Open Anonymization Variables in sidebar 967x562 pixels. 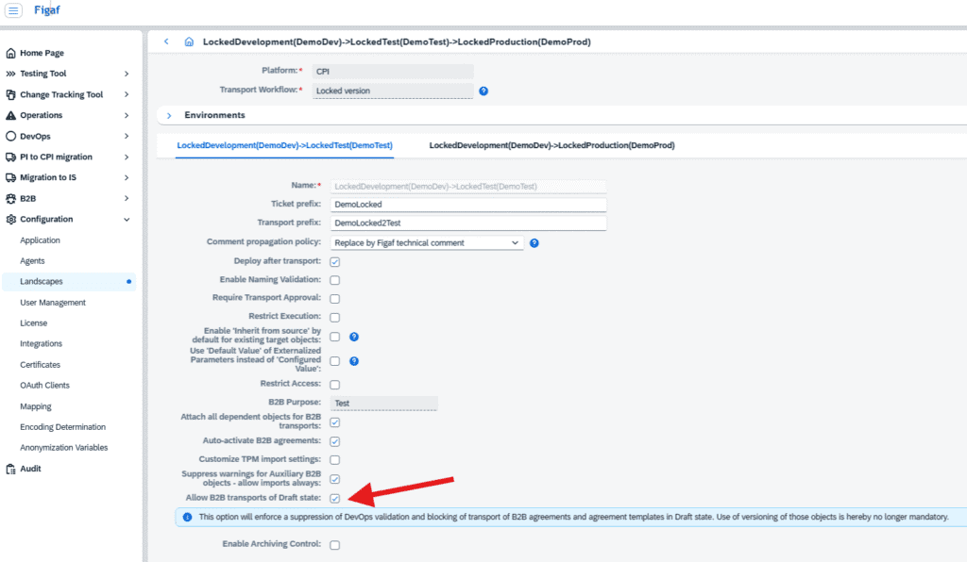pyautogui.click(x=64, y=448)
